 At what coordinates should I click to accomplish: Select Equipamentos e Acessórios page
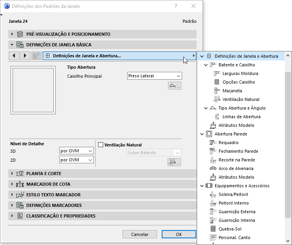coord(242,186)
